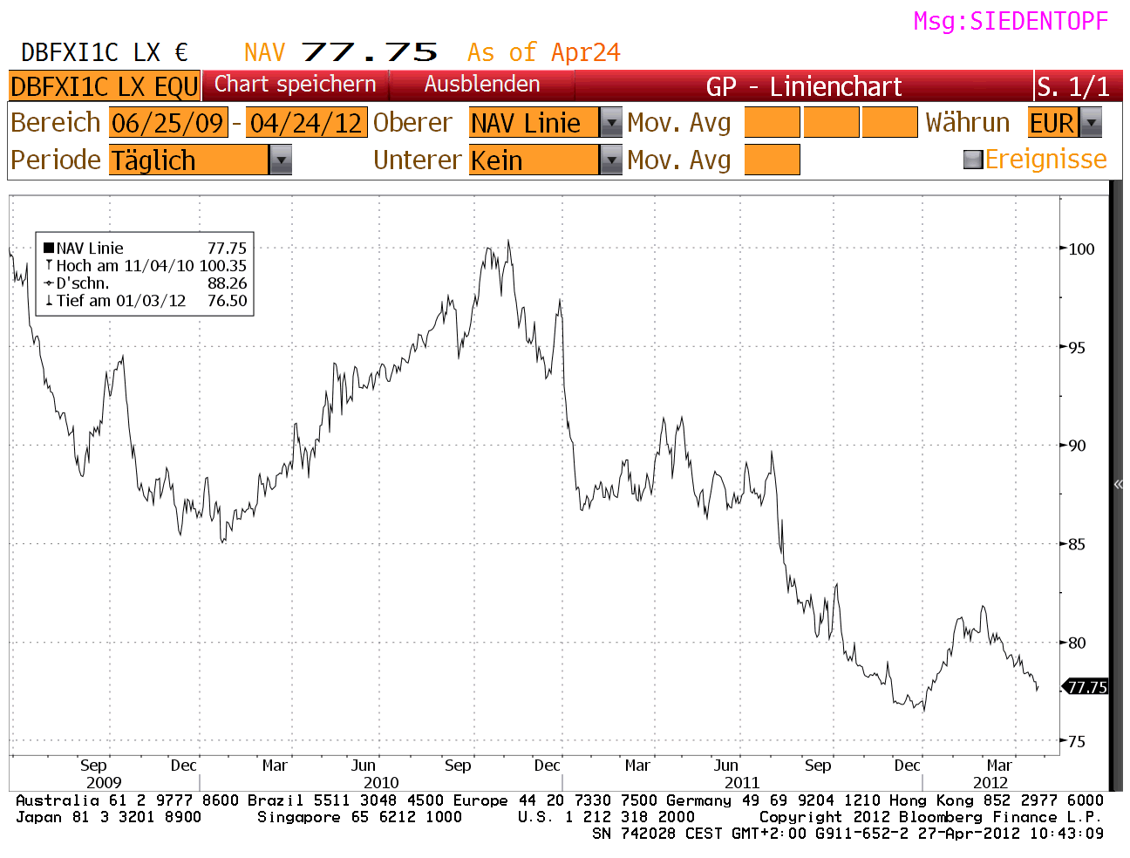Click the SN 742028 status line

point(847,834)
